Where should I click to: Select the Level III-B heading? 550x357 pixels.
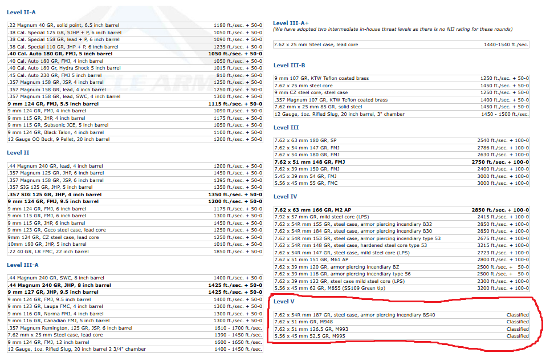click(x=290, y=65)
